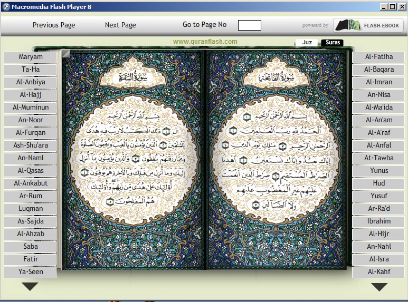This screenshot has height=302, width=408.
Task: Select sura Al-Fatiha
Action: click(x=378, y=57)
